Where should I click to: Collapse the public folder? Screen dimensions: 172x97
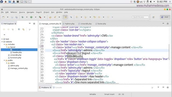[4, 60]
